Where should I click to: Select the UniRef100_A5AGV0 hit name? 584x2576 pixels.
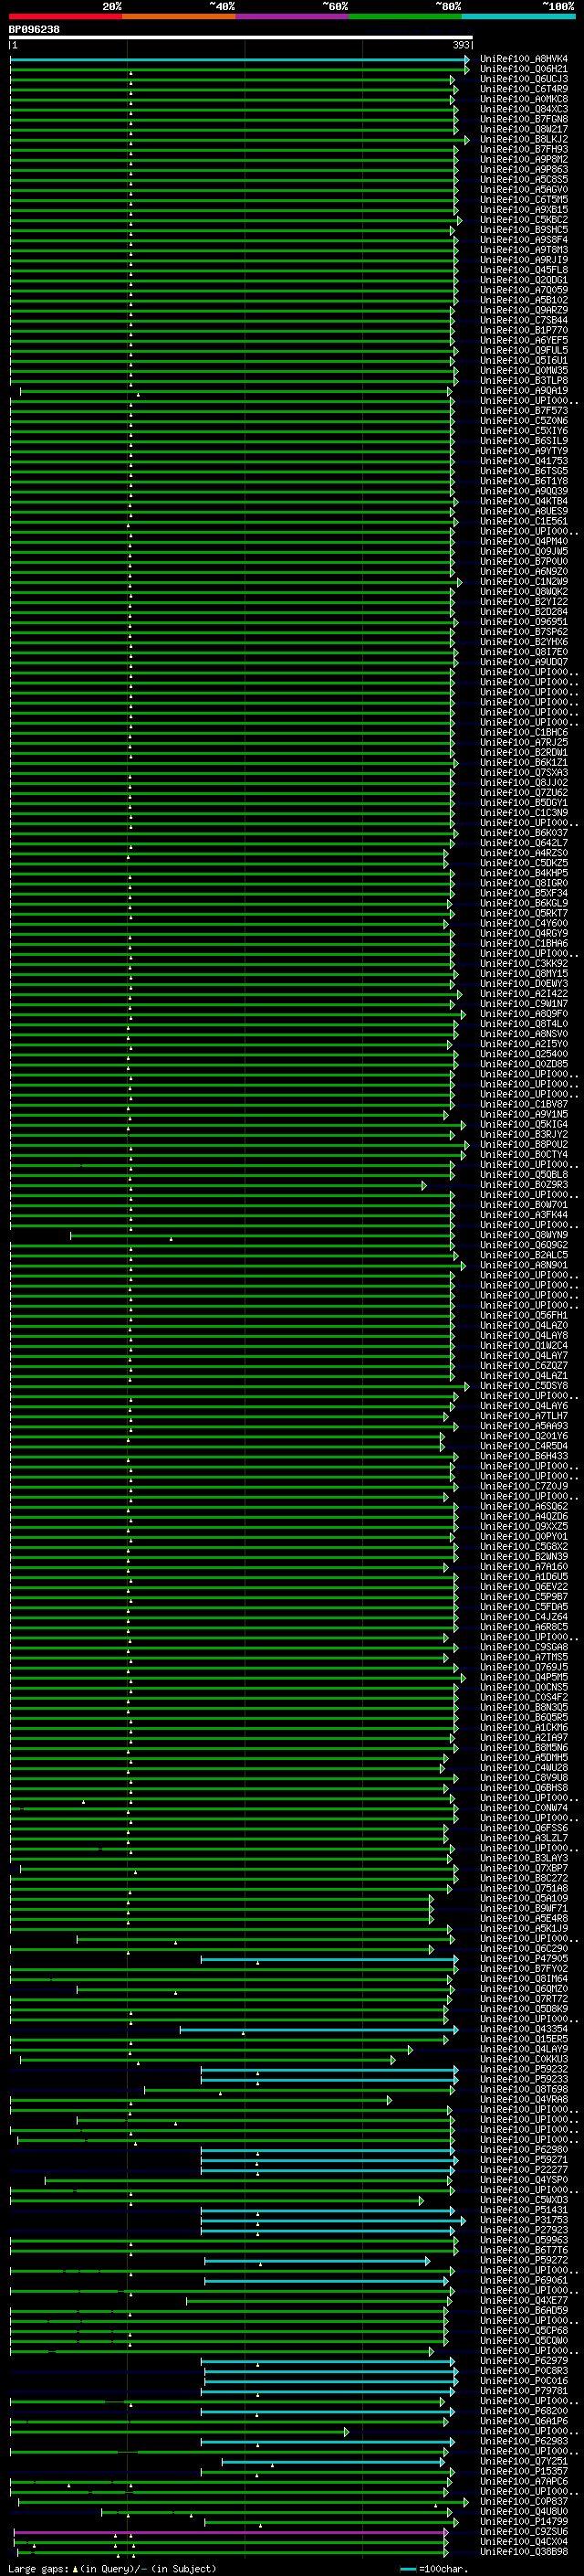524,189
